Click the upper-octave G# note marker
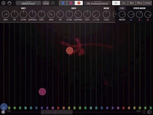153x115 pixels. pyautogui.click(x=118, y=108)
